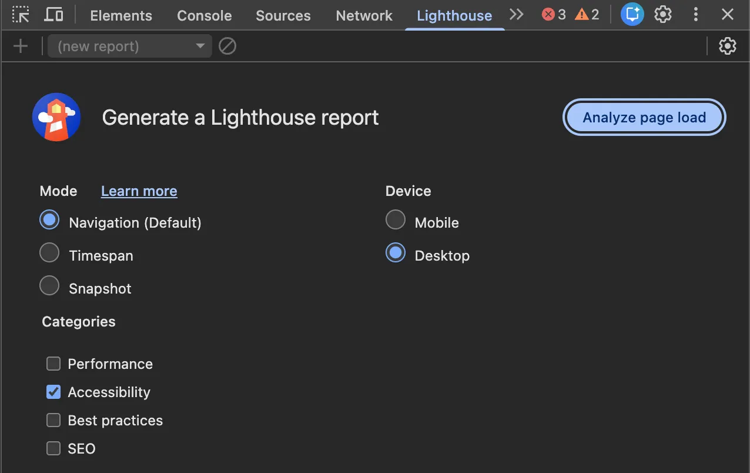Switch to the Network tab
Screen dimensions: 750x473
click(364, 16)
